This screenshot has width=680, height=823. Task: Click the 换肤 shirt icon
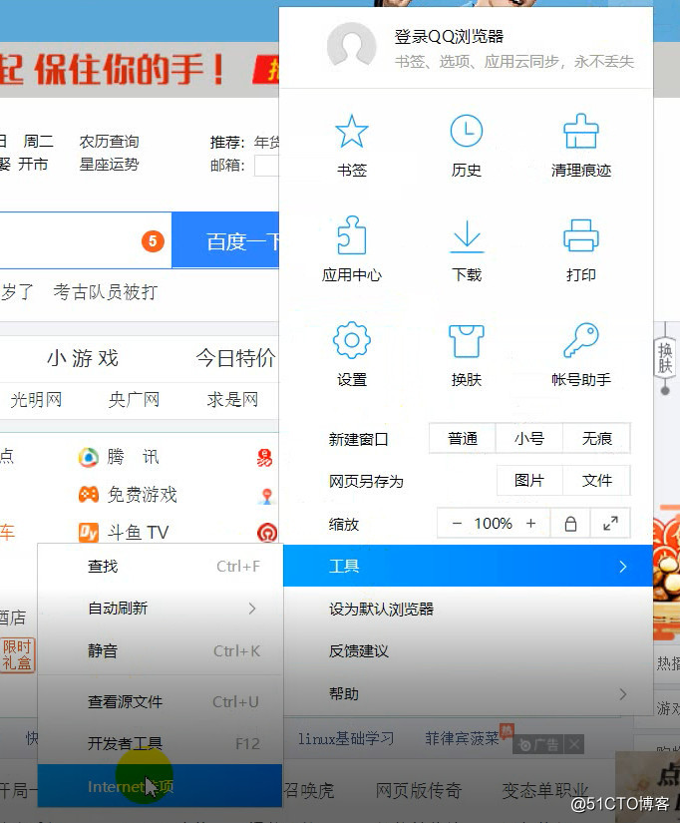point(466,340)
